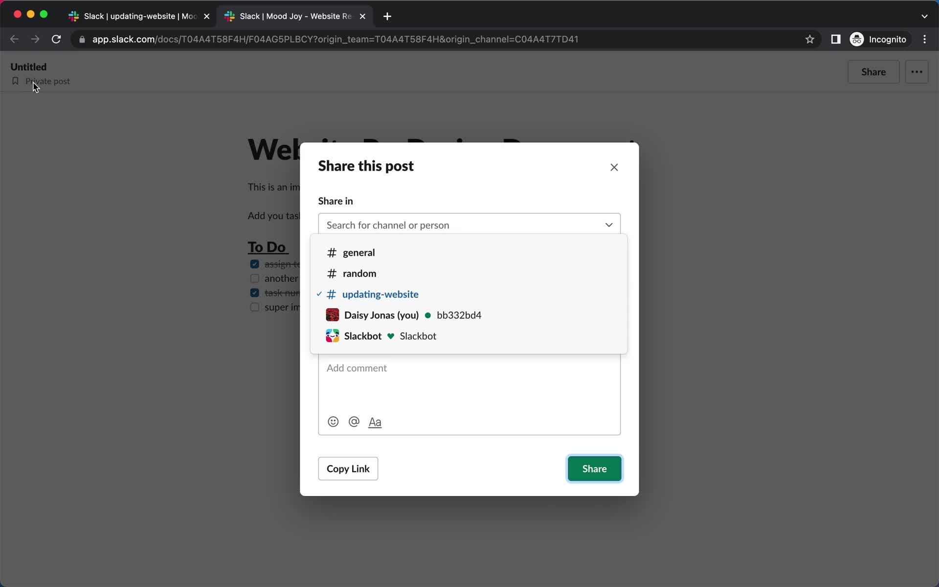This screenshot has height=587, width=939.
Task: Click the incognito profile icon in browser
Action: (x=857, y=39)
